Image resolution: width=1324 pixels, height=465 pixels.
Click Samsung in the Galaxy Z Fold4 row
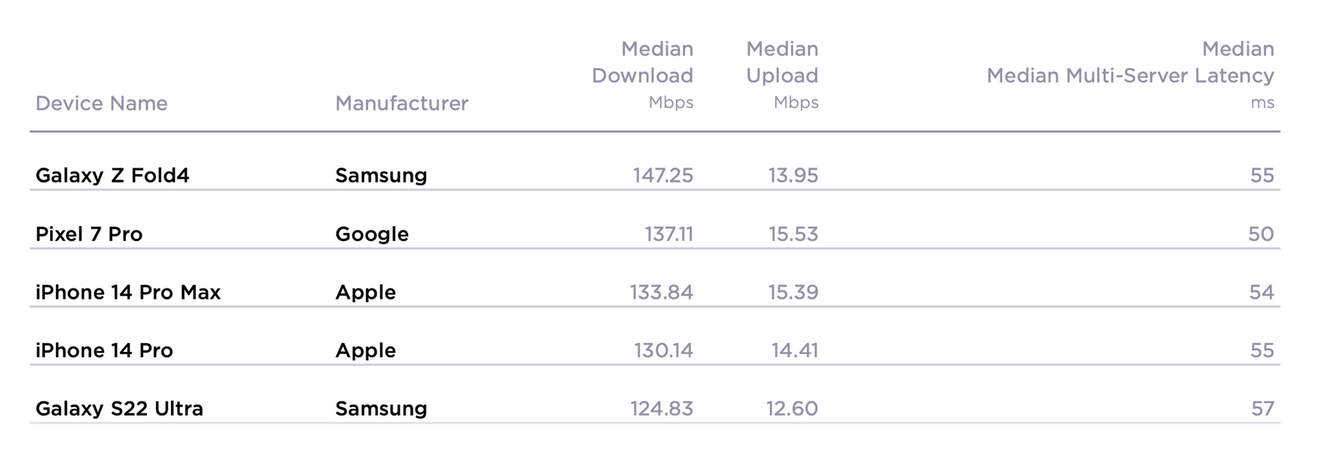[x=381, y=176]
